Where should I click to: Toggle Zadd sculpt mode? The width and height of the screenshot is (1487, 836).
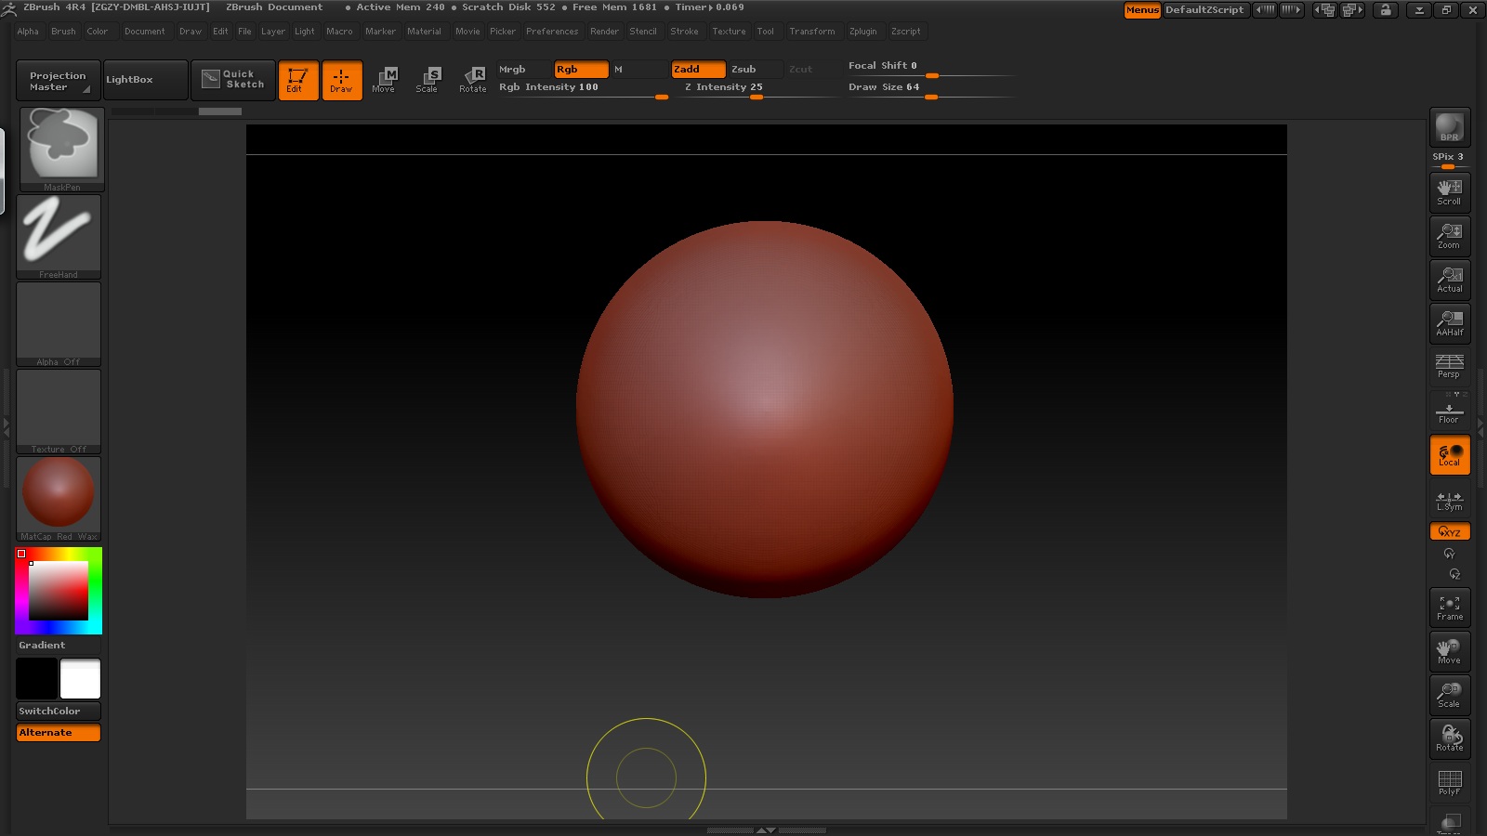coord(698,70)
